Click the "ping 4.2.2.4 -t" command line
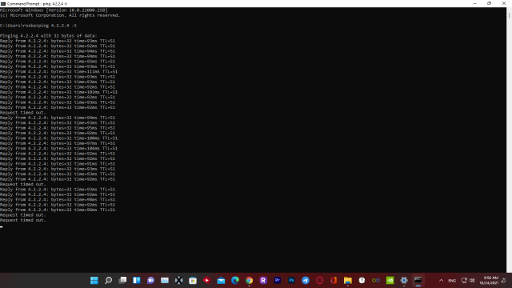 (38, 26)
